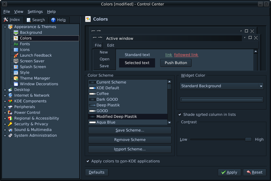Click the 'followed link' in preview
Viewport: 271px width, 181px height.
tap(186, 55)
